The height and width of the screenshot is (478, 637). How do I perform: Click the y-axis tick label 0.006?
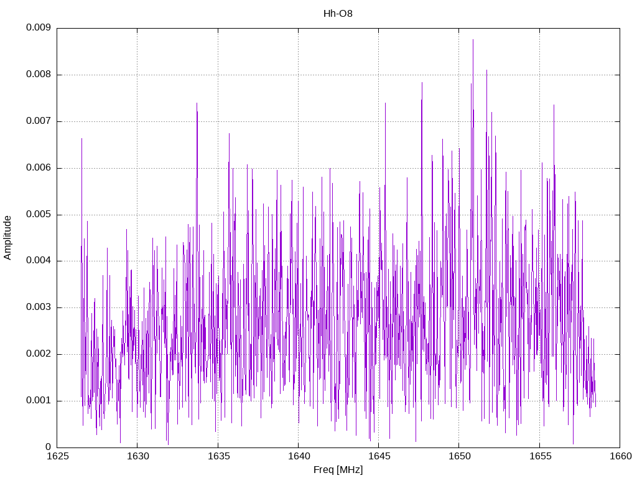click(x=39, y=168)
